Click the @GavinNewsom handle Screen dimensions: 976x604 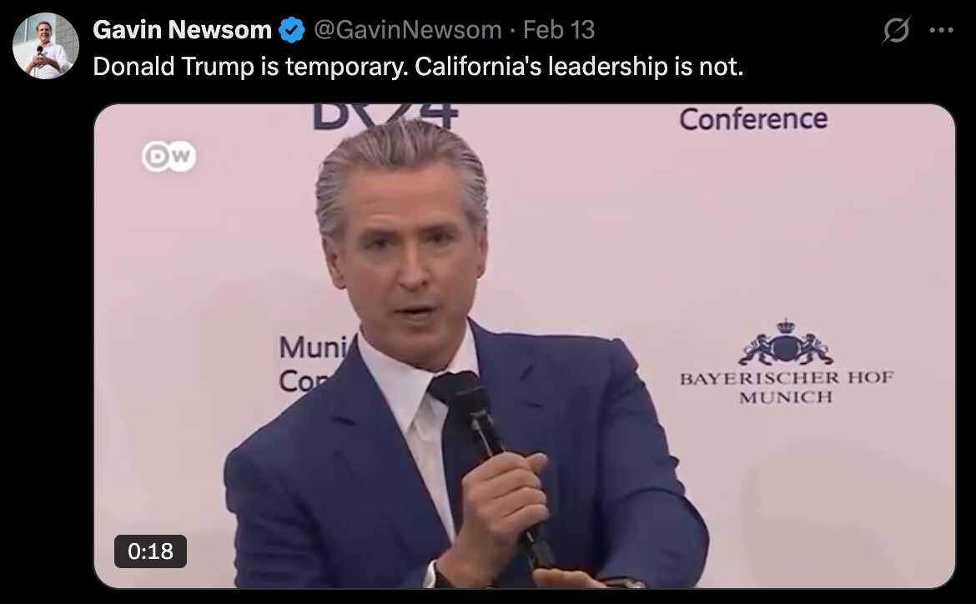(407, 30)
